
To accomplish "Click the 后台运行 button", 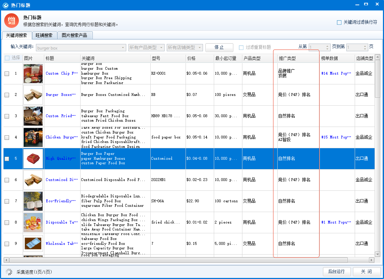I will [337, 271].
